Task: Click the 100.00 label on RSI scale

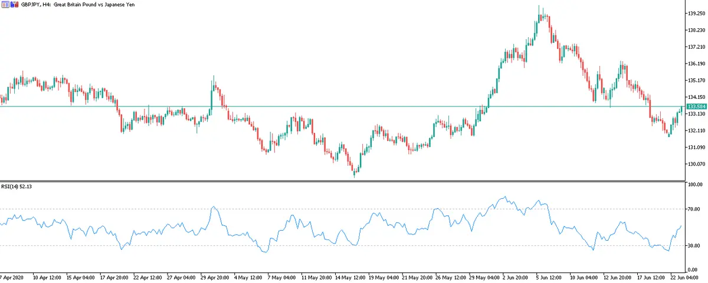Action: [694, 185]
